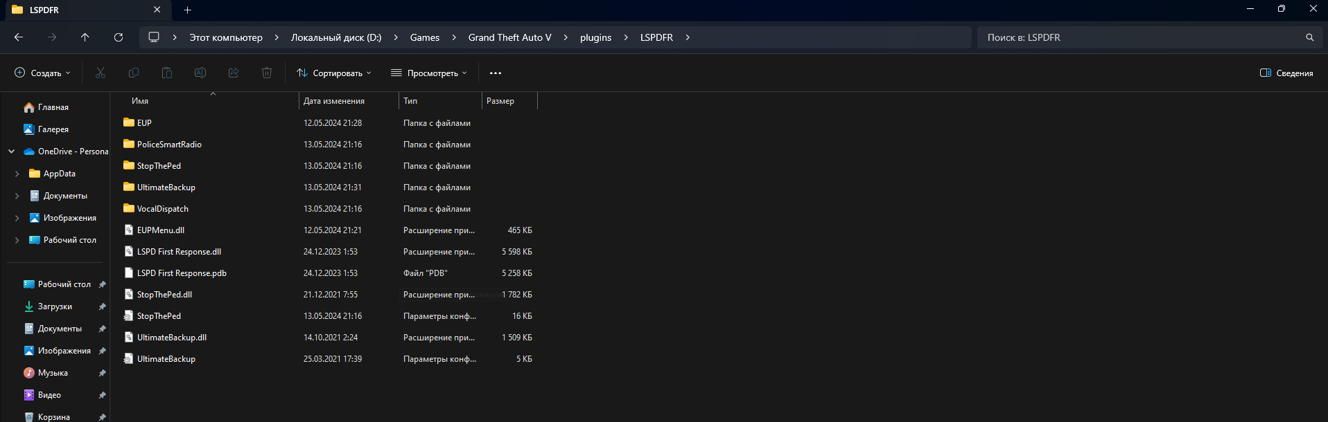The image size is (1328, 422).
Task: Expand chevron after LSPDFR in address bar
Action: pos(688,37)
